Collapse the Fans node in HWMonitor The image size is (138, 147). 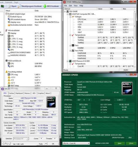70,46
